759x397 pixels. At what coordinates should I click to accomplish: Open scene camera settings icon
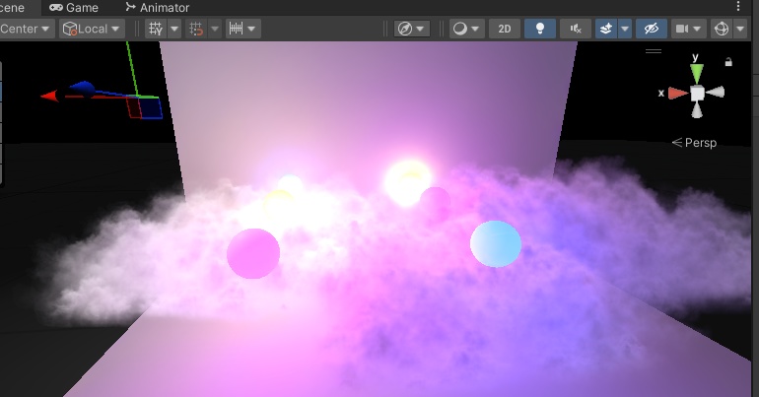(x=688, y=29)
